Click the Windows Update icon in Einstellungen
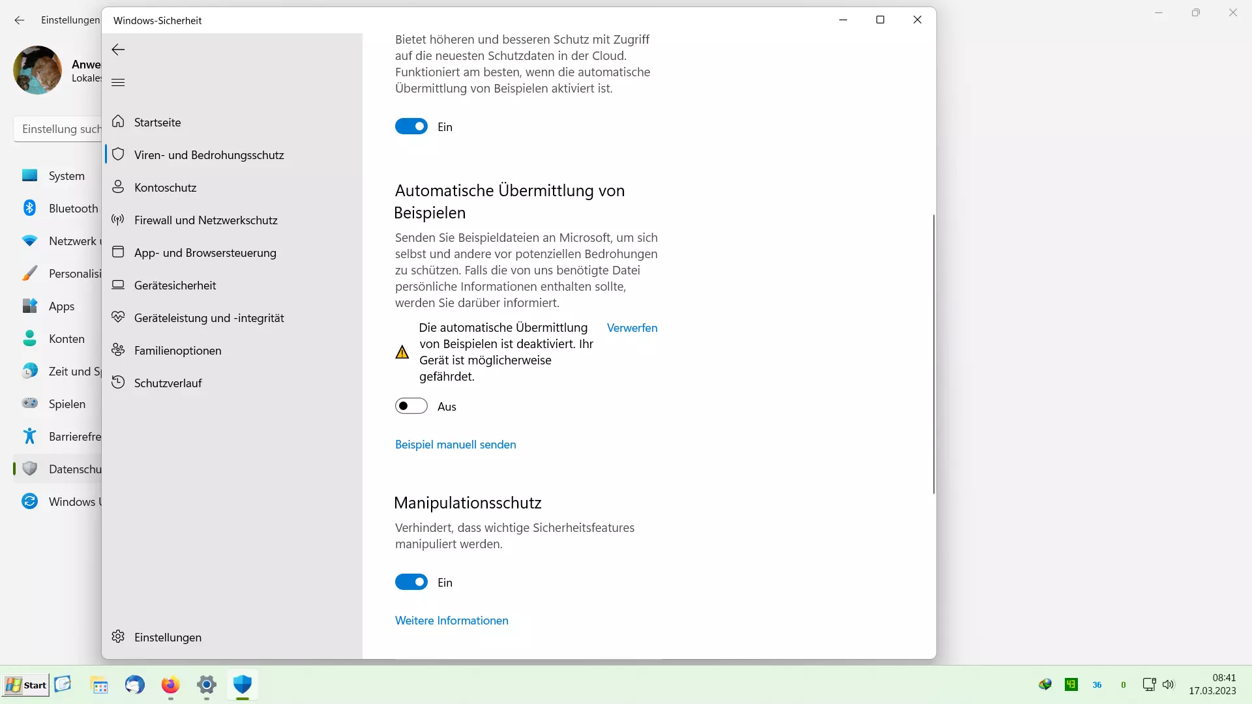The width and height of the screenshot is (1252, 704). click(x=29, y=501)
